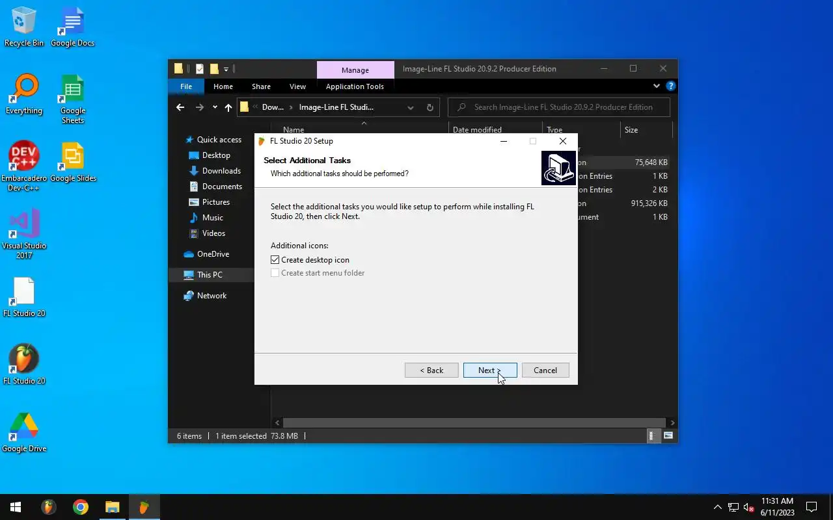The image size is (833, 520).
Task: Click the clock showing 11:31 AM
Action: [777, 507]
